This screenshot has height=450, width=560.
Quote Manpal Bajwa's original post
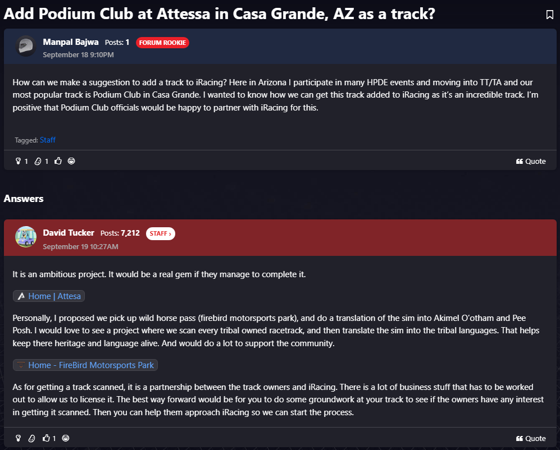(x=531, y=161)
